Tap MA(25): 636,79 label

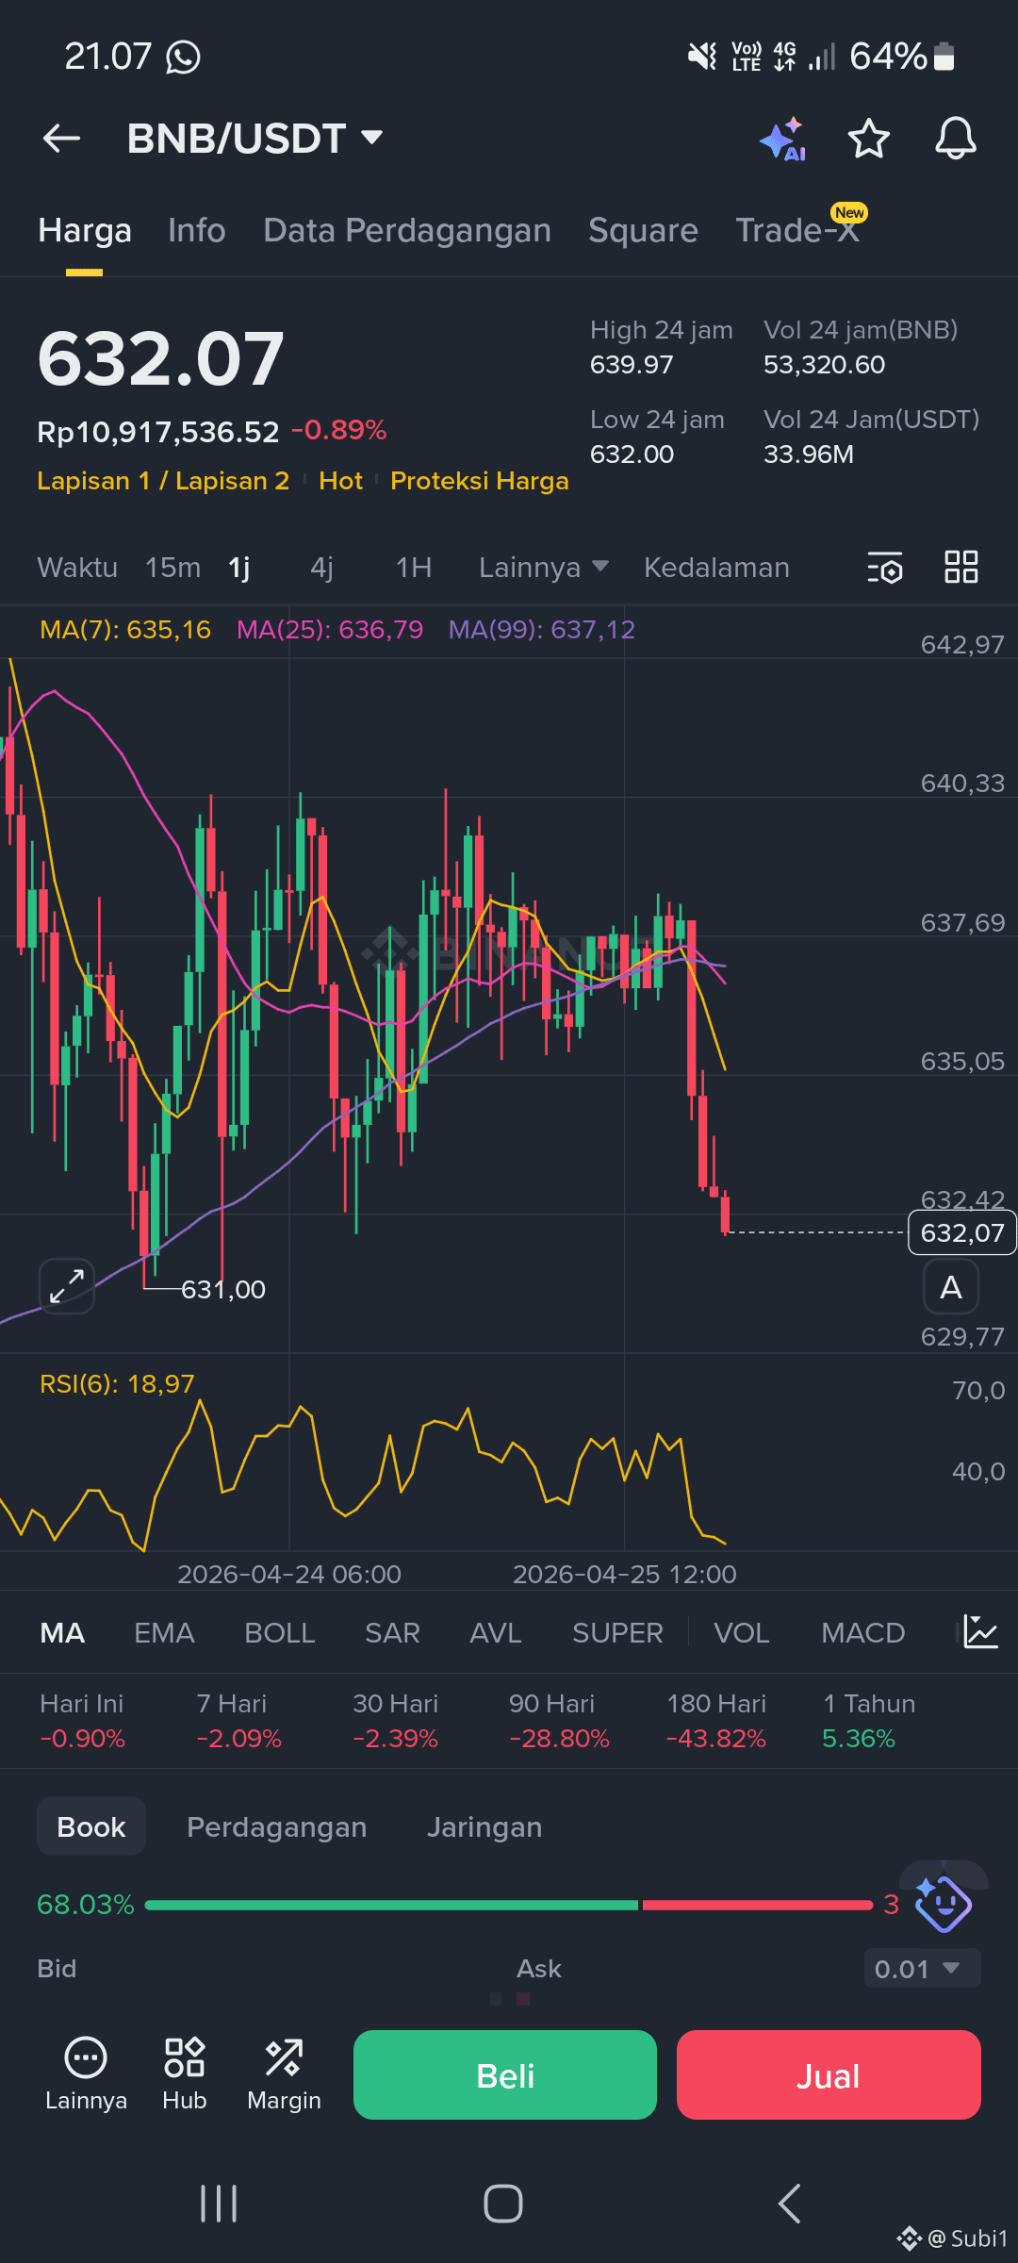click(330, 629)
